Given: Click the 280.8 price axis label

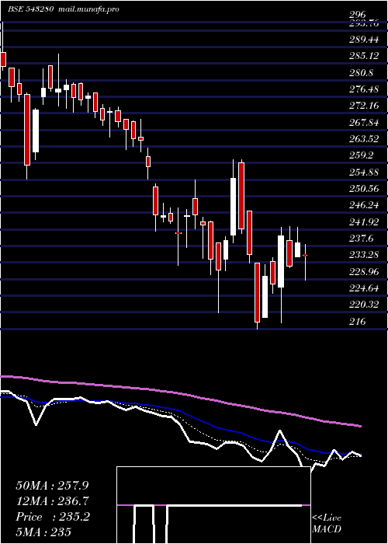Looking at the screenshot, I should [362, 72].
